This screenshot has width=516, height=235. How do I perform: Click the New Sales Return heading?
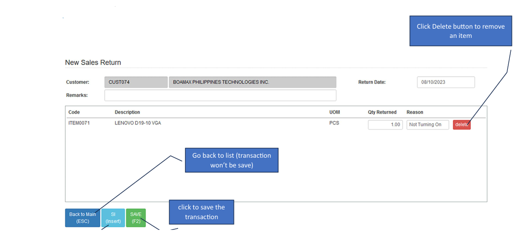pyautogui.click(x=93, y=62)
